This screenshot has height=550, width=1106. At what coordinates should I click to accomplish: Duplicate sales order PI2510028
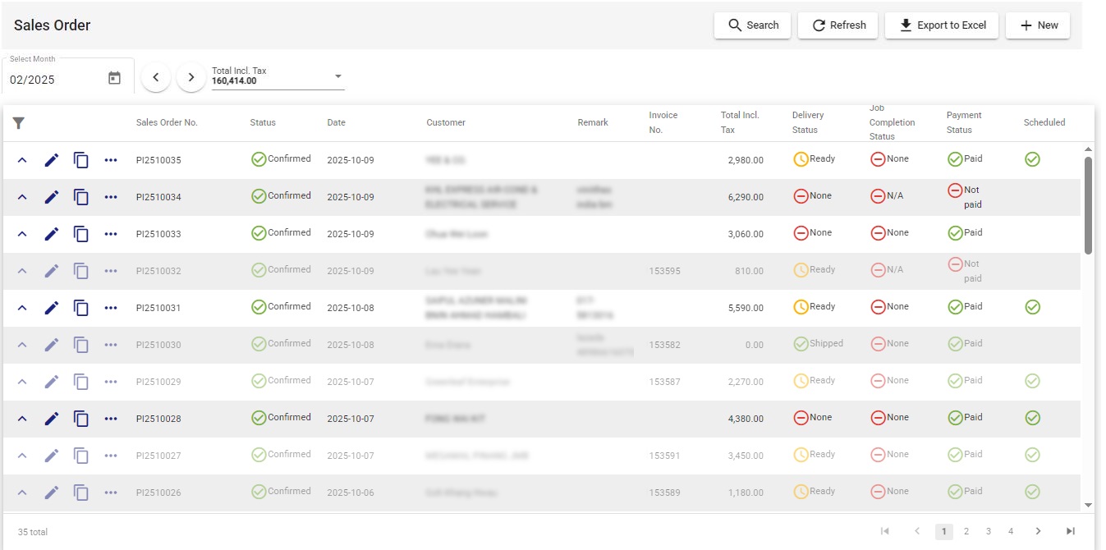click(x=81, y=419)
